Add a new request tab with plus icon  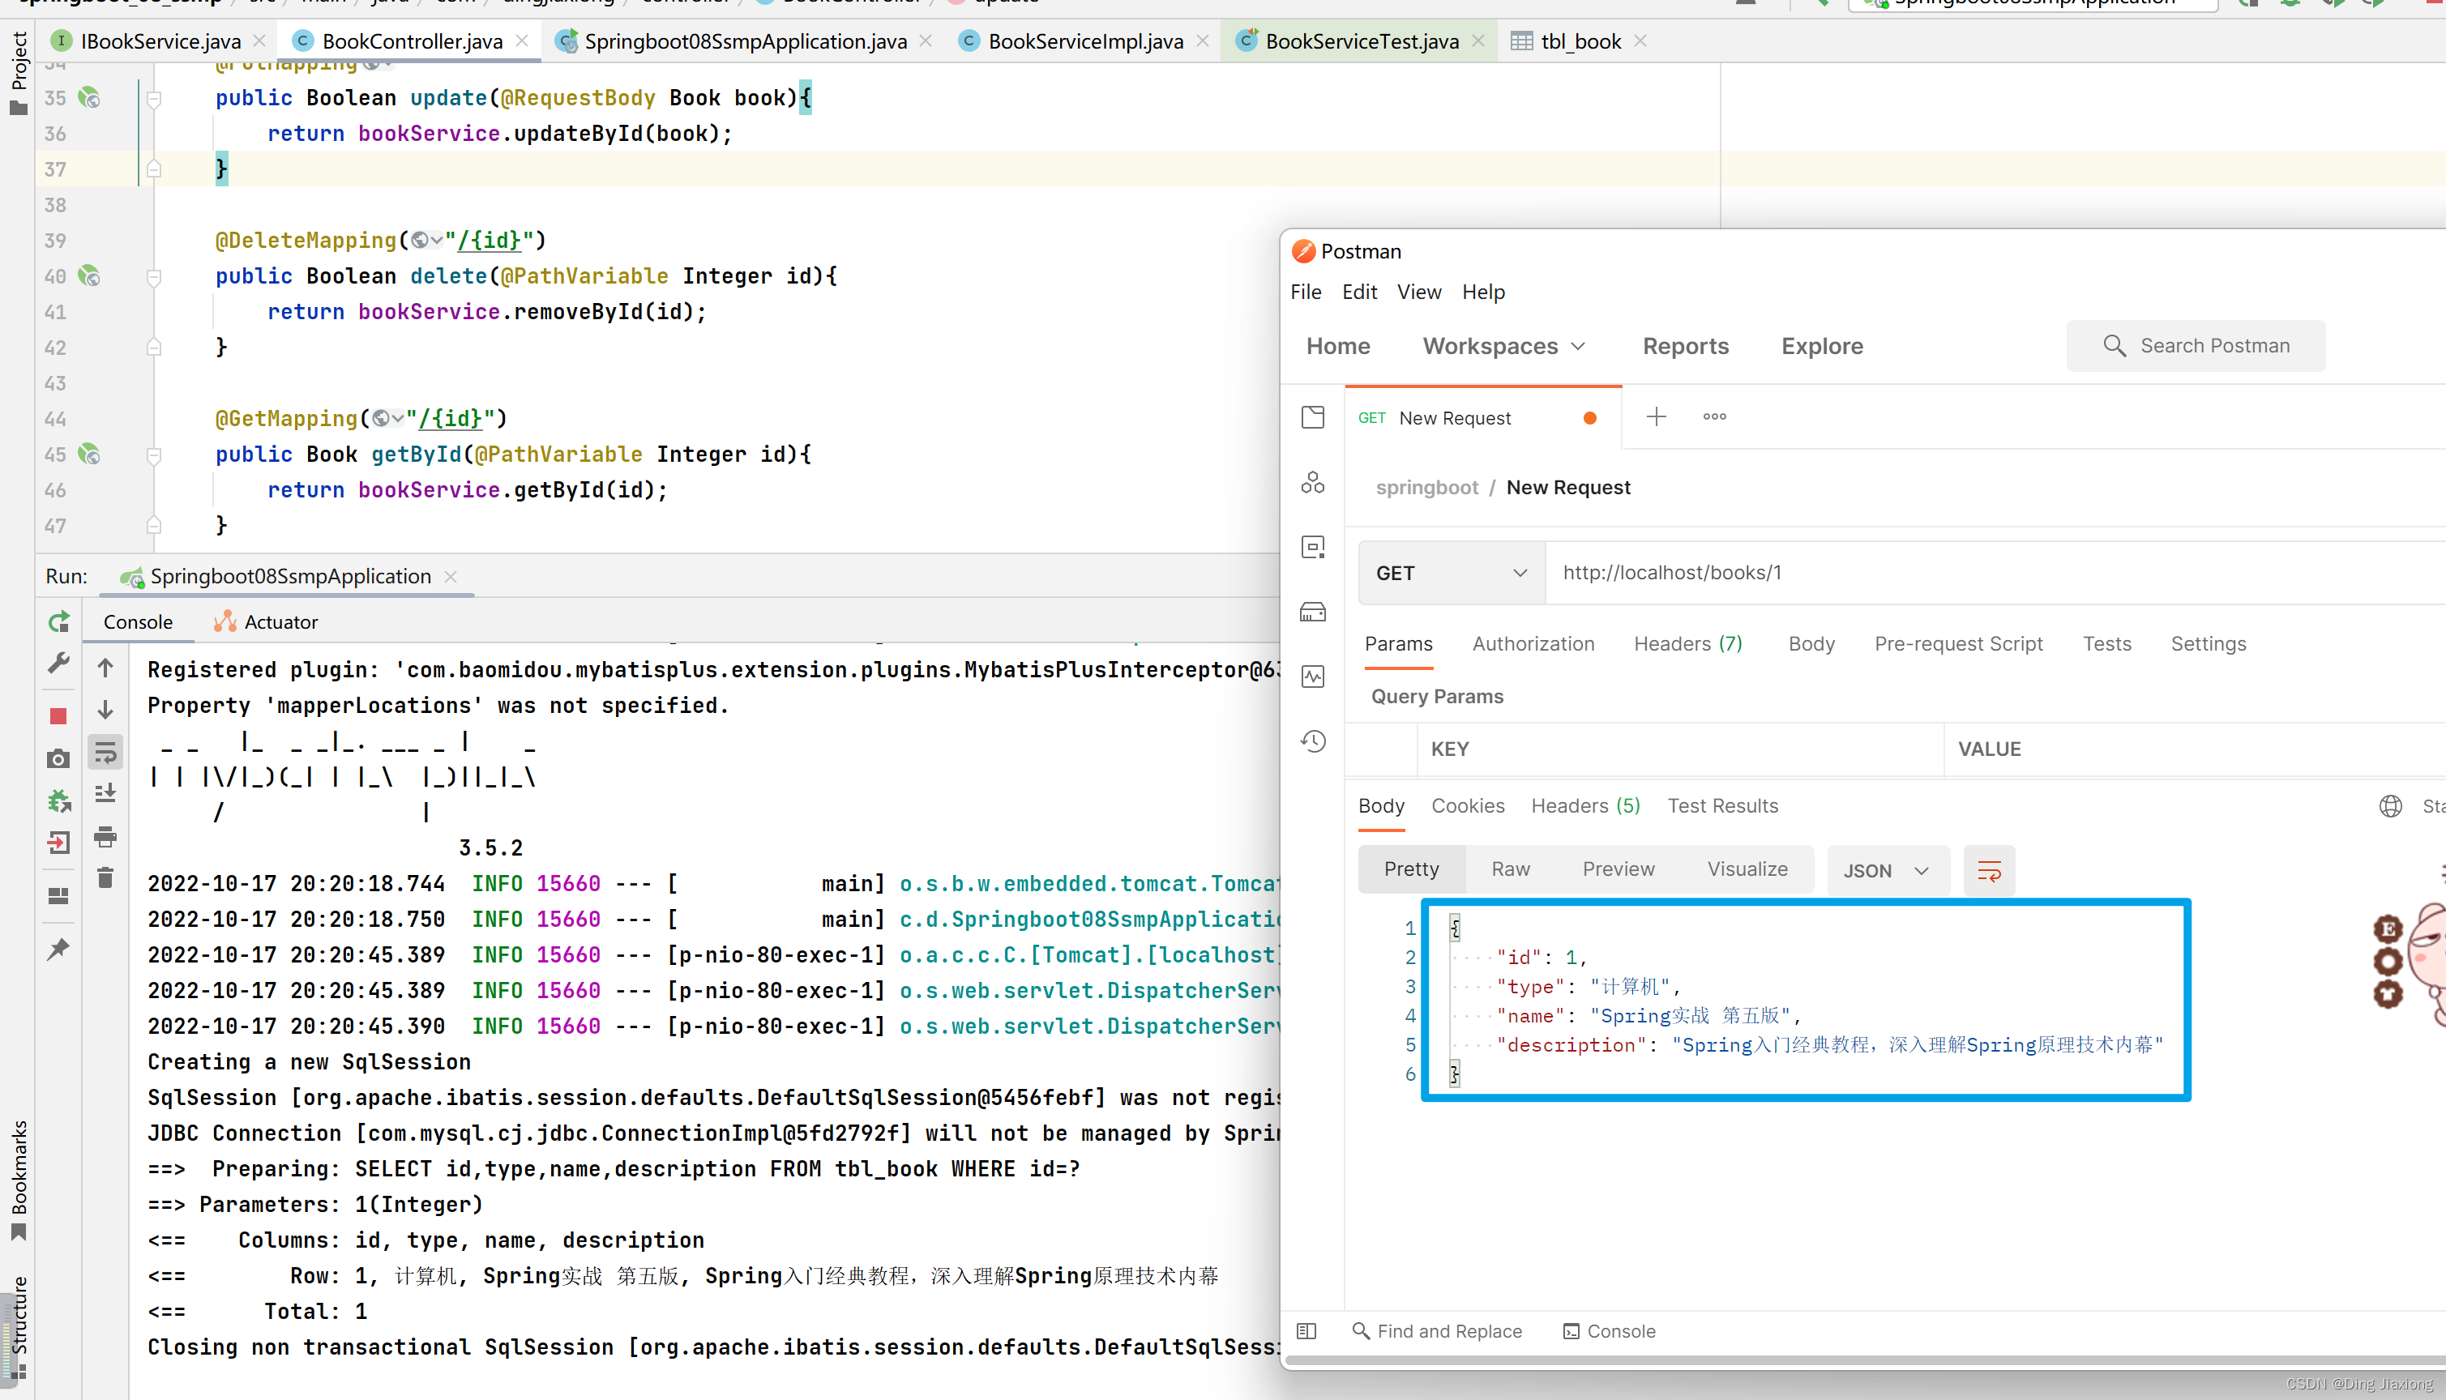[1657, 416]
